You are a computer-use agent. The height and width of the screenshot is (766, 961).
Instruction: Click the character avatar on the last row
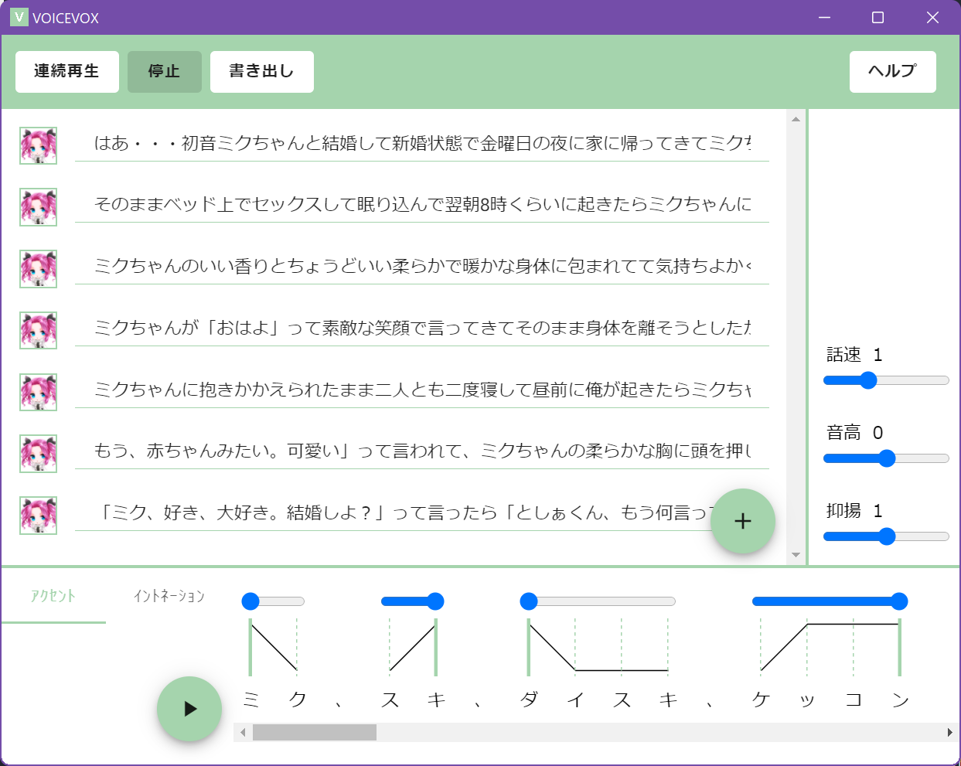39,516
